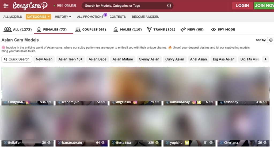The image size is (274, 148).
Task: Switch to the MALES (110) tab
Action: pos(128,29)
